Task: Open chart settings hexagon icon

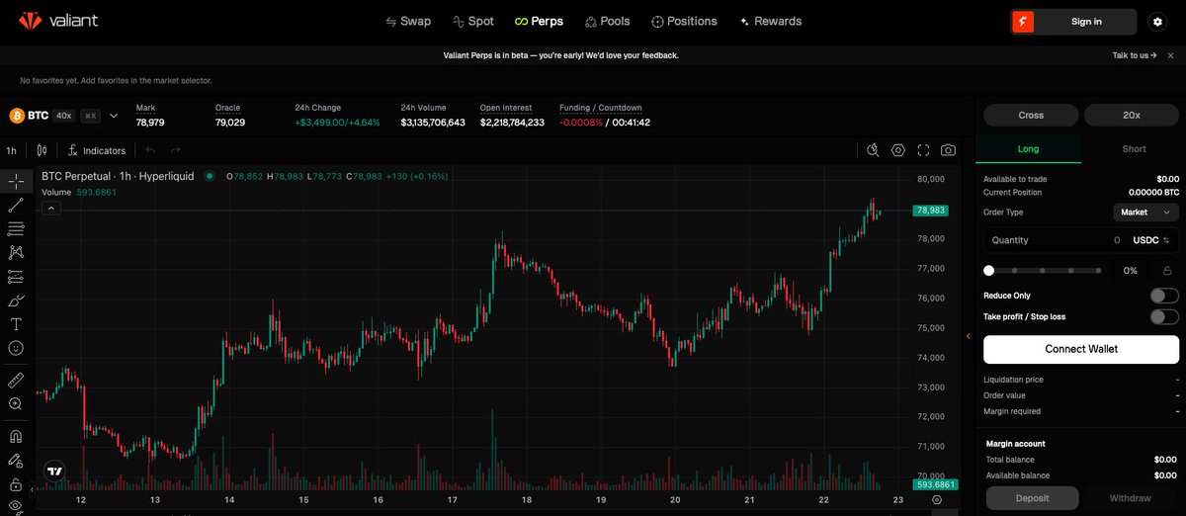Action: (898, 150)
